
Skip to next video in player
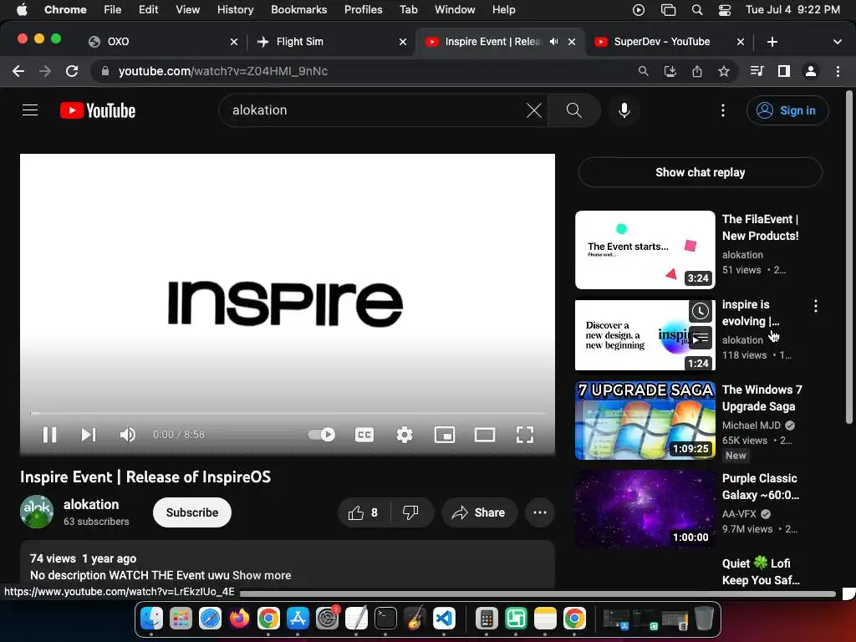tap(89, 435)
